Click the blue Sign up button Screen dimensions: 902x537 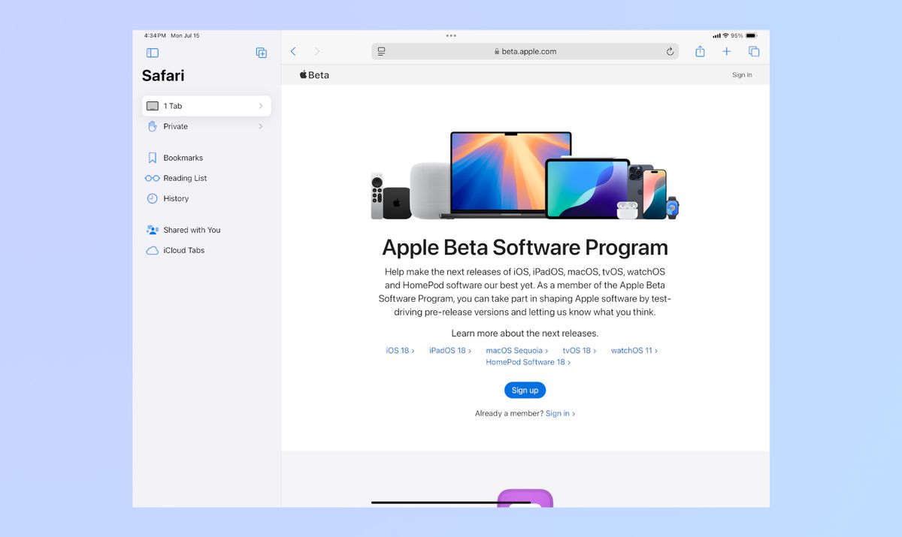pyautogui.click(x=525, y=390)
